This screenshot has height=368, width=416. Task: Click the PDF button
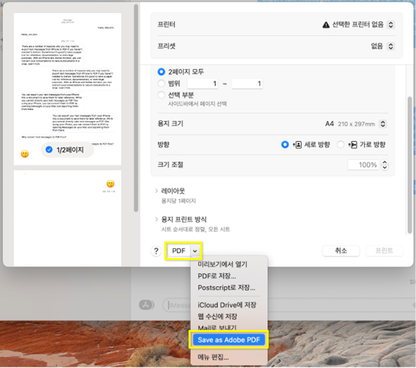(179, 251)
